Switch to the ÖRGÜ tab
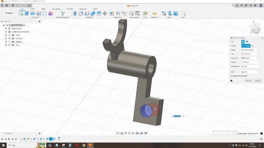This screenshot has width=264, height=148. [x=43, y=9]
